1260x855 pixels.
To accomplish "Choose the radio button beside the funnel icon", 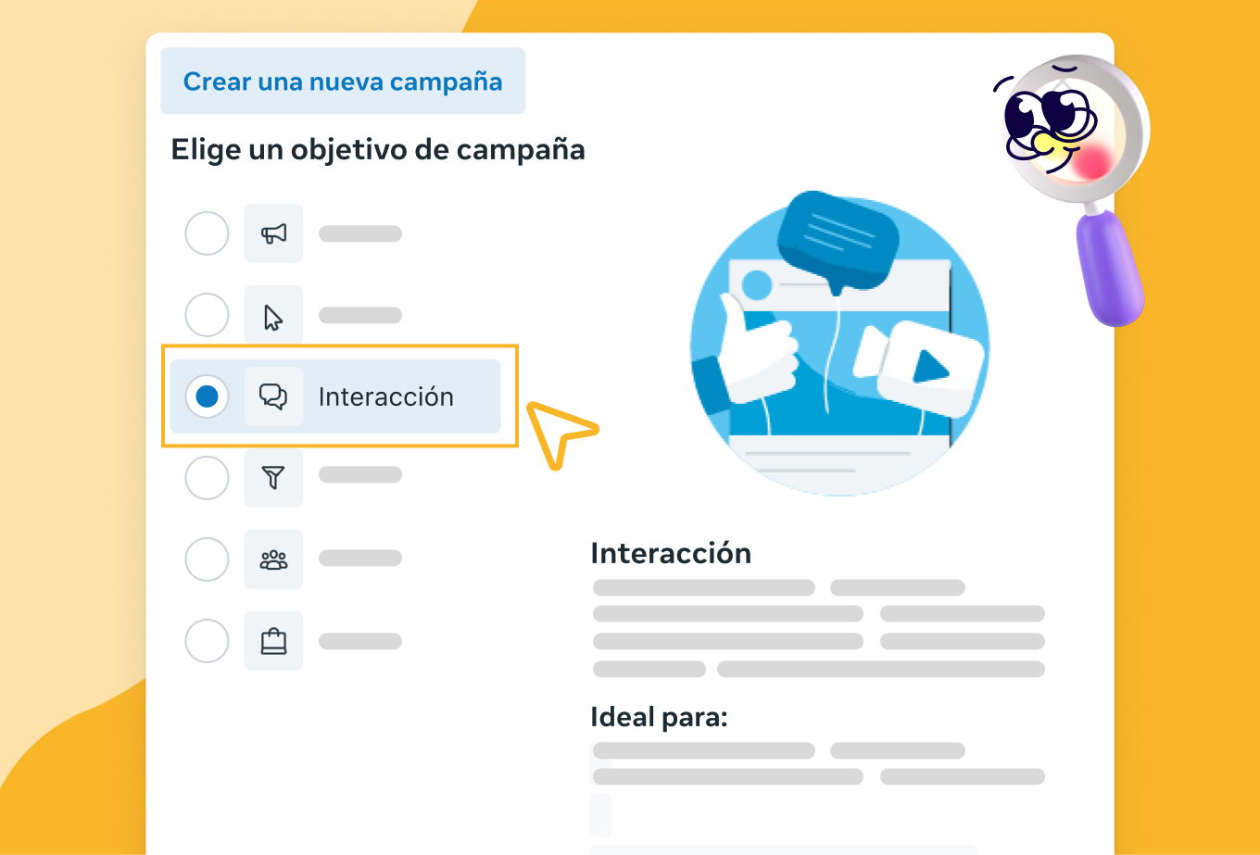I will click(x=207, y=478).
